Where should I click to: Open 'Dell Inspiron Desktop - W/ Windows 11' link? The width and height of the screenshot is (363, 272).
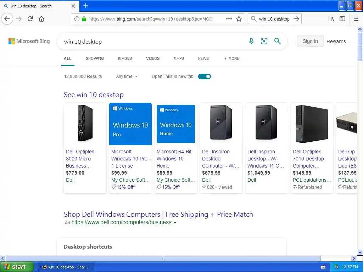click(x=266, y=159)
